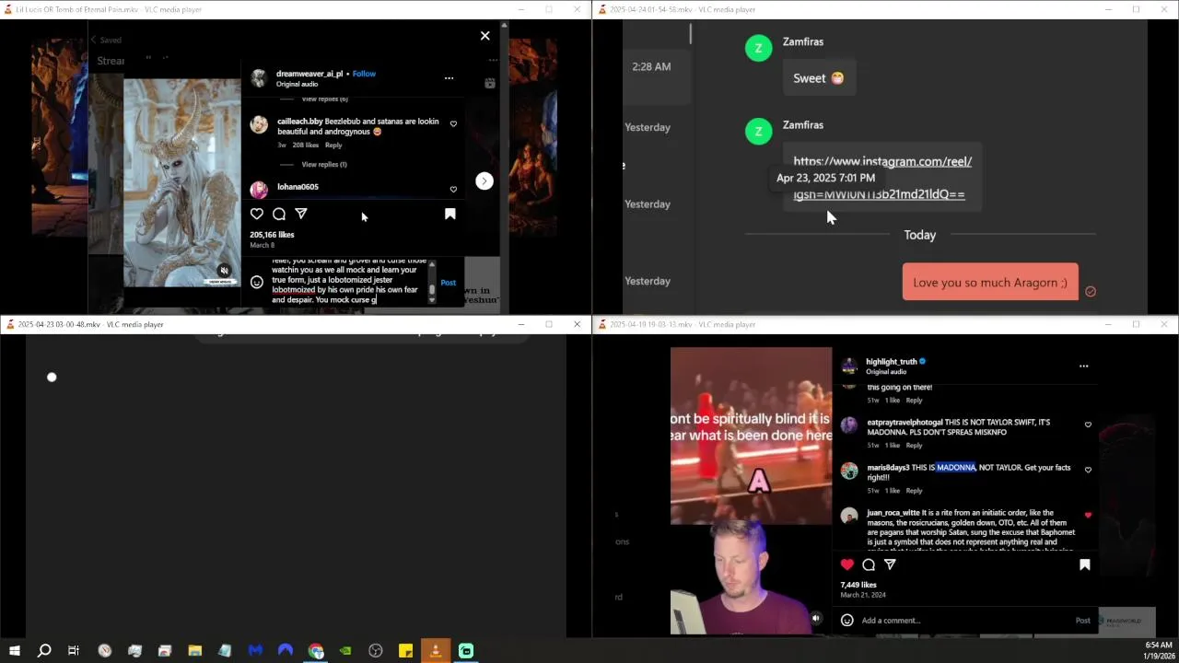Image resolution: width=1179 pixels, height=663 pixels.
Task: Like the dreamweaver_ai_pl post
Action: click(x=257, y=214)
